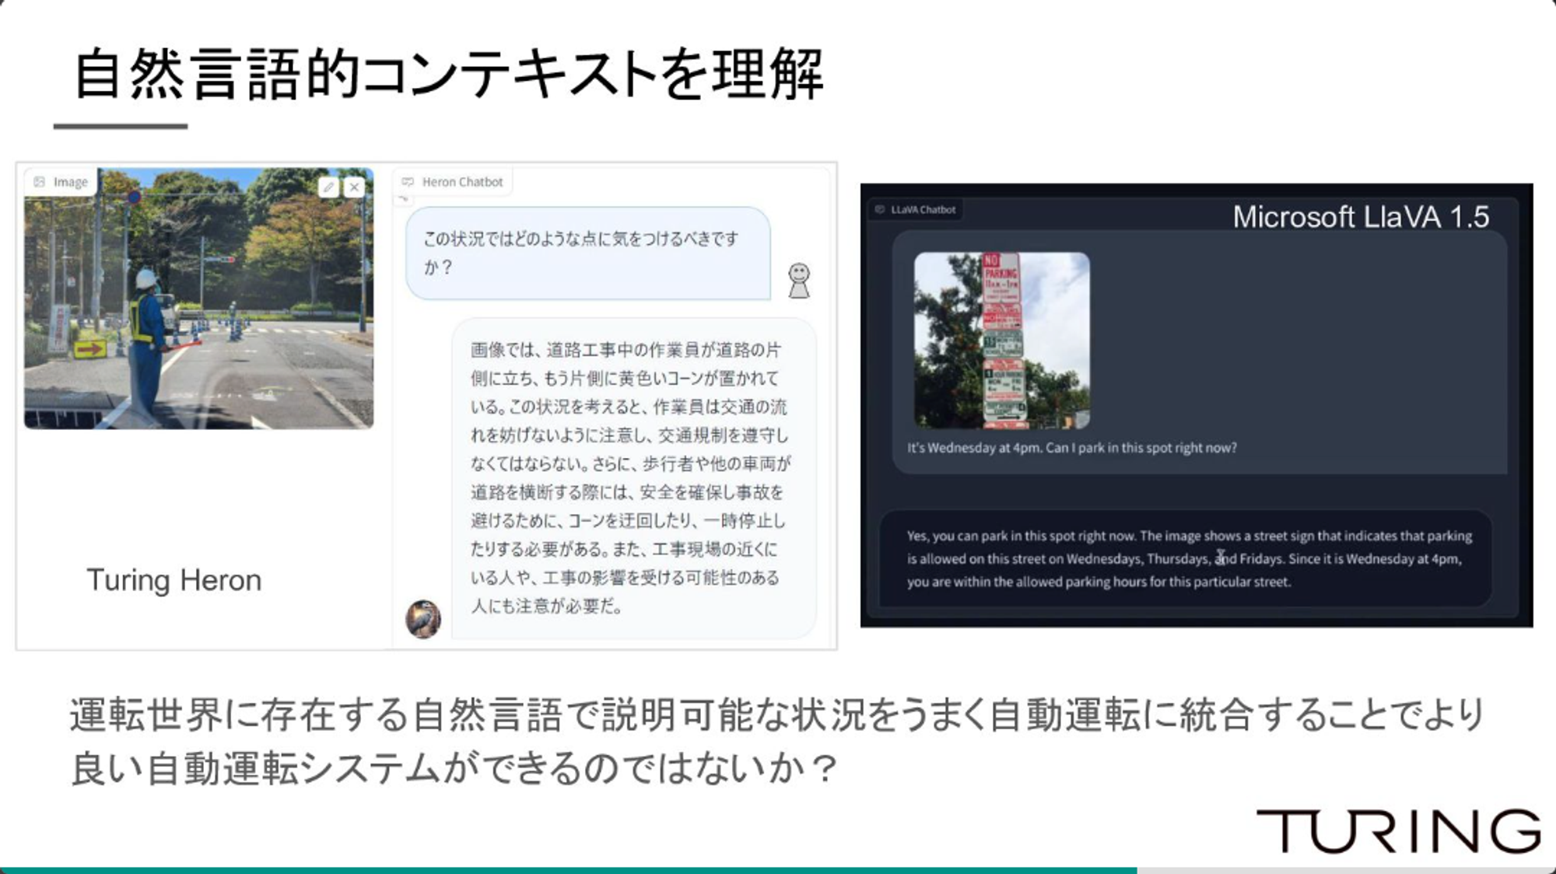Remove the uploaded image with X icon
Screen dimensions: 1556x874
click(x=354, y=187)
